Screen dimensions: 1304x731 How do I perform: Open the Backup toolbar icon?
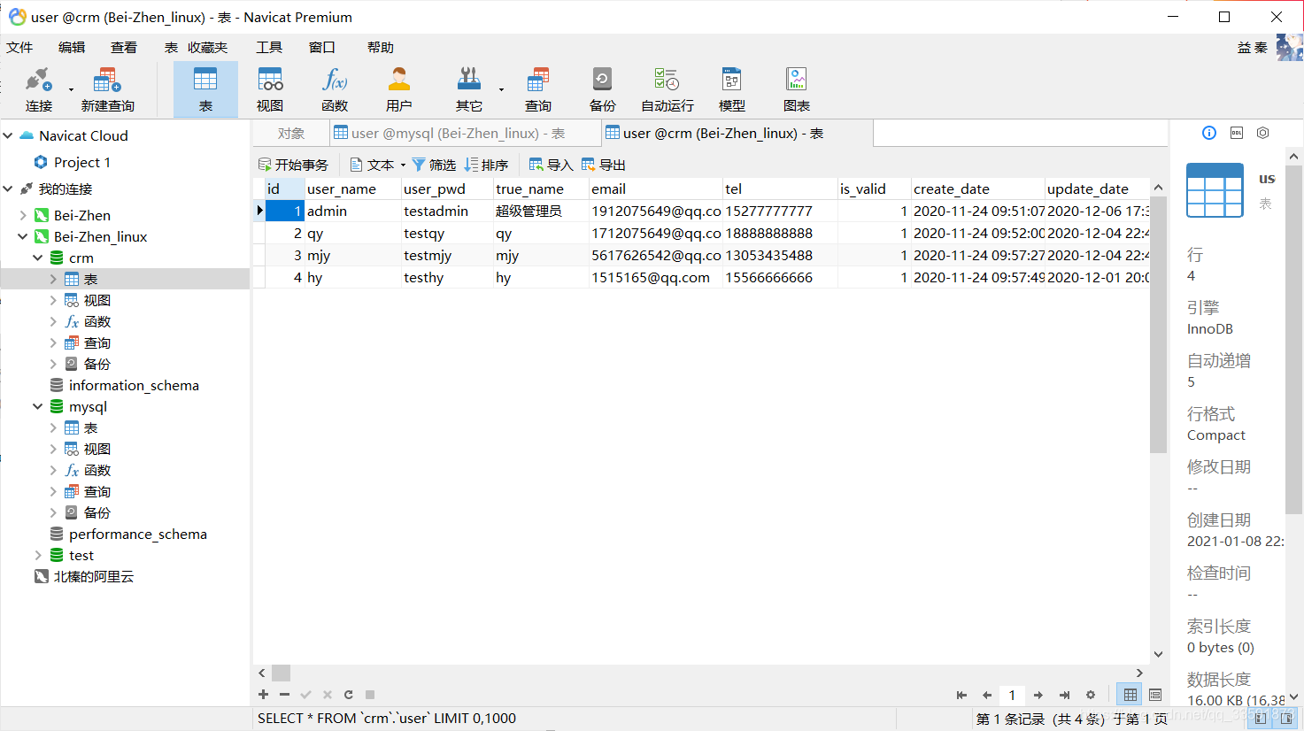point(602,88)
